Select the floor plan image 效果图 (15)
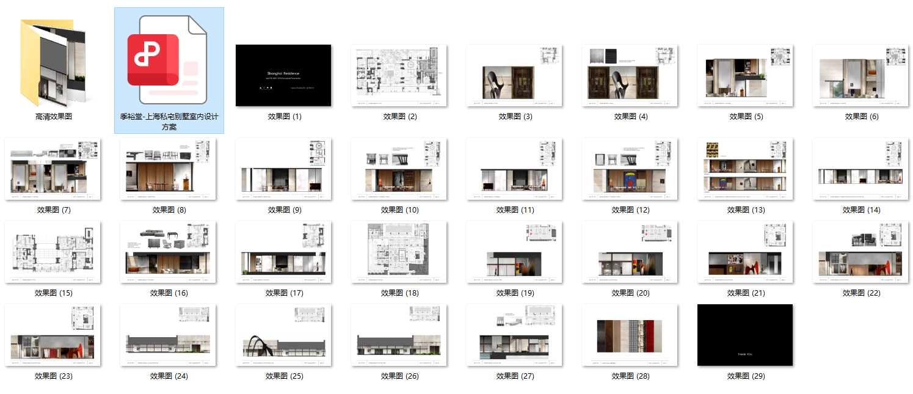 (x=53, y=252)
